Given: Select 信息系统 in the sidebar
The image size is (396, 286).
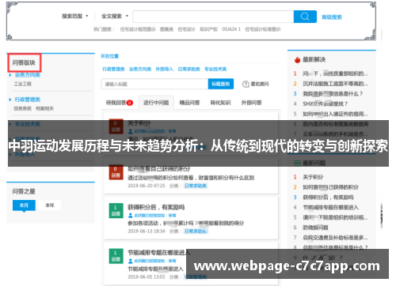Looking at the screenshot, I should [x=22, y=108].
